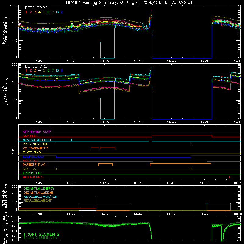
Task: Click the DECIMATION CHANNEL or weight axis title
Action: point(5,198)
